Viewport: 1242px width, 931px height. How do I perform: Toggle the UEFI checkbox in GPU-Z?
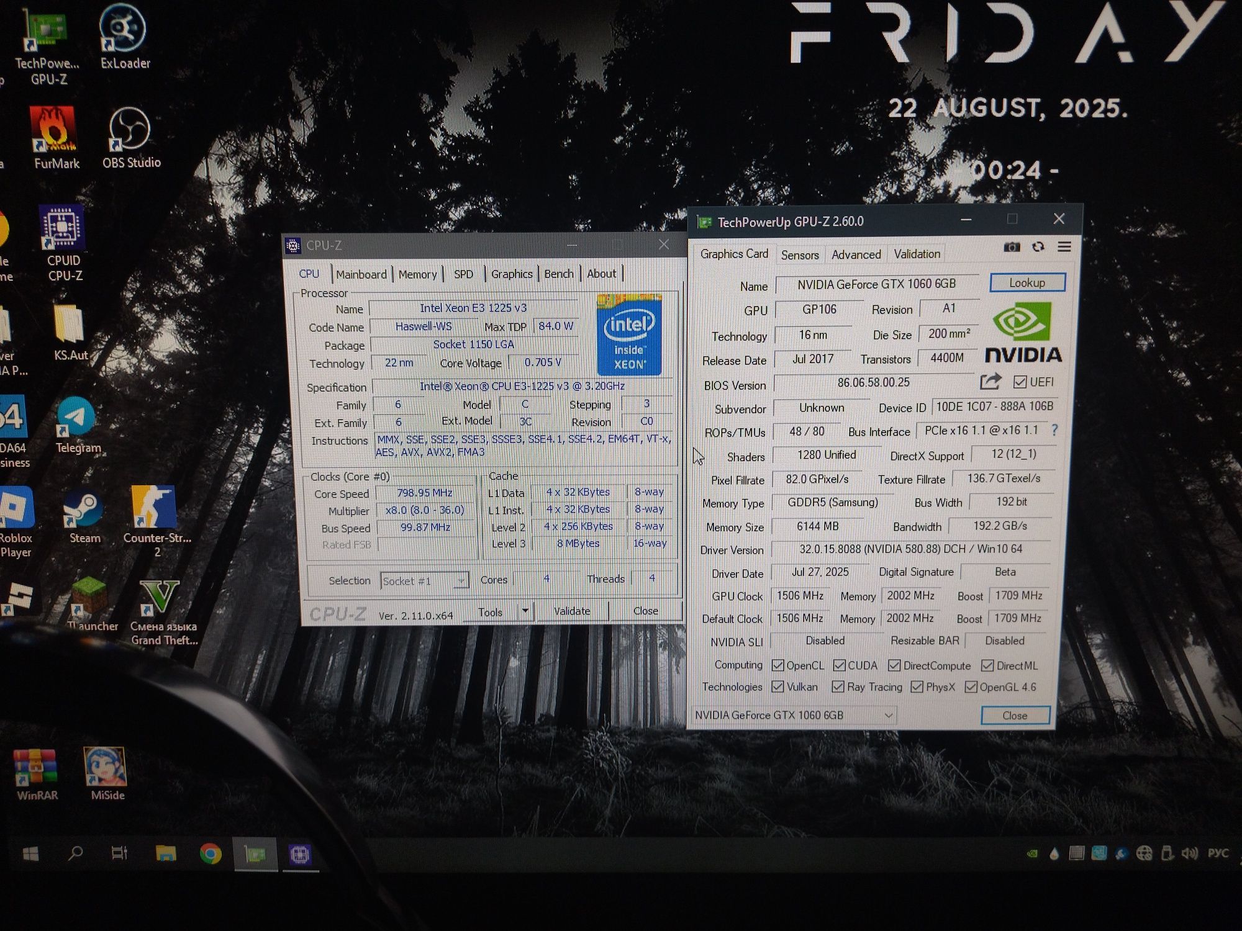[1020, 382]
